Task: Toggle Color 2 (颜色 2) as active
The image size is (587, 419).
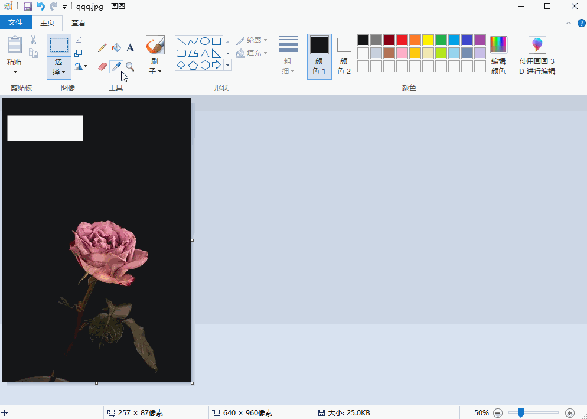Action: (x=344, y=56)
